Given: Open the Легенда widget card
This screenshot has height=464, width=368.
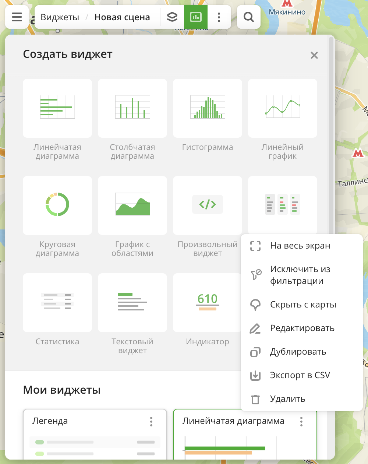Looking at the screenshot, I should 95,435.
